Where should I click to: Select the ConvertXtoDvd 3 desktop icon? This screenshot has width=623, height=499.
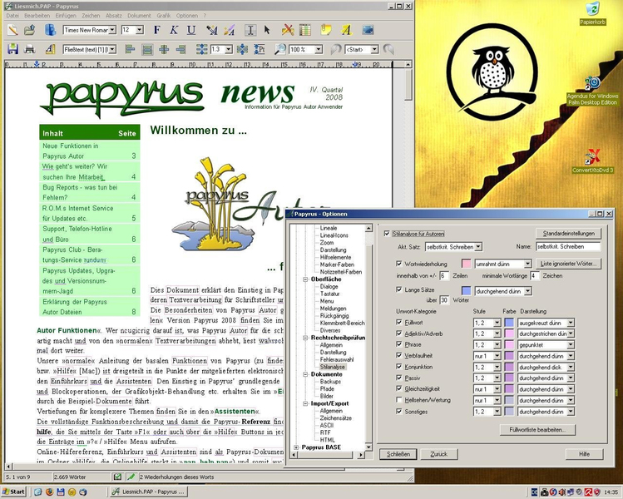point(592,161)
